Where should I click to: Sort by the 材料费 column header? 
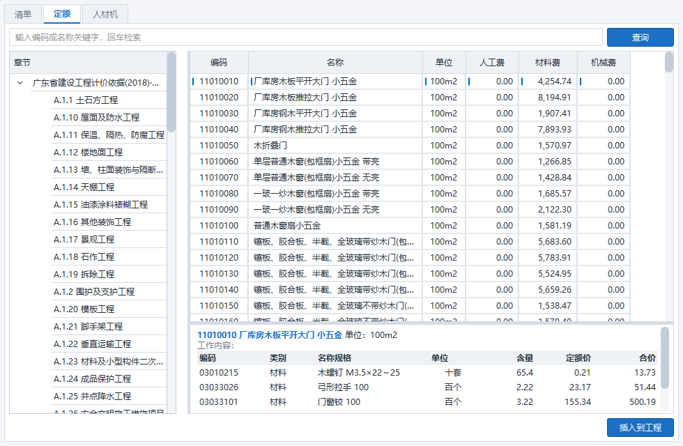point(548,63)
